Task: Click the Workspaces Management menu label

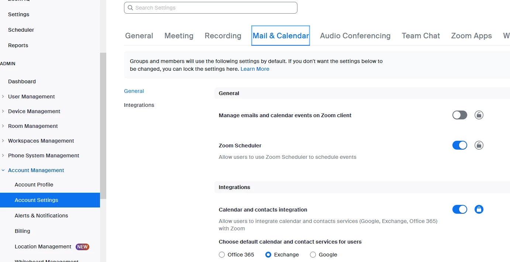Action: pos(41,141)
